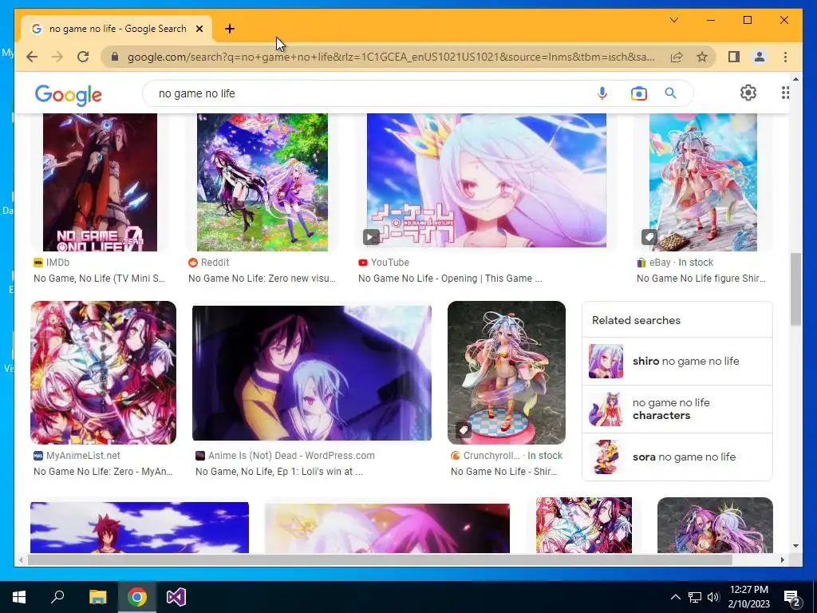Image resolution: width=817 pixels, height=613 pixels.
Task: Go to Google home via logo
Action: click(x=69, y=95)
